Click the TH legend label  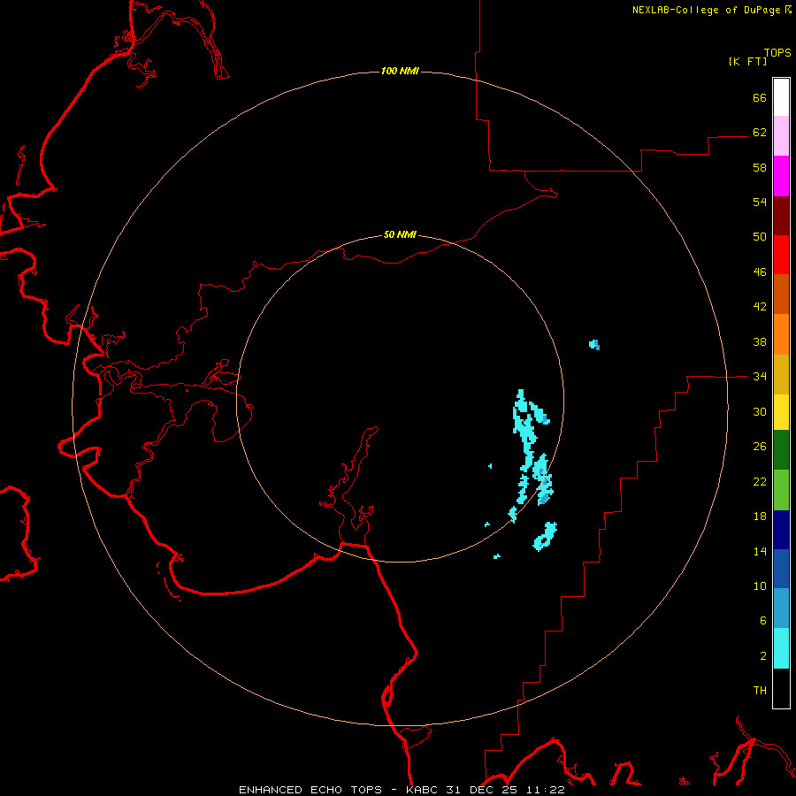click(x=760, y=691)
